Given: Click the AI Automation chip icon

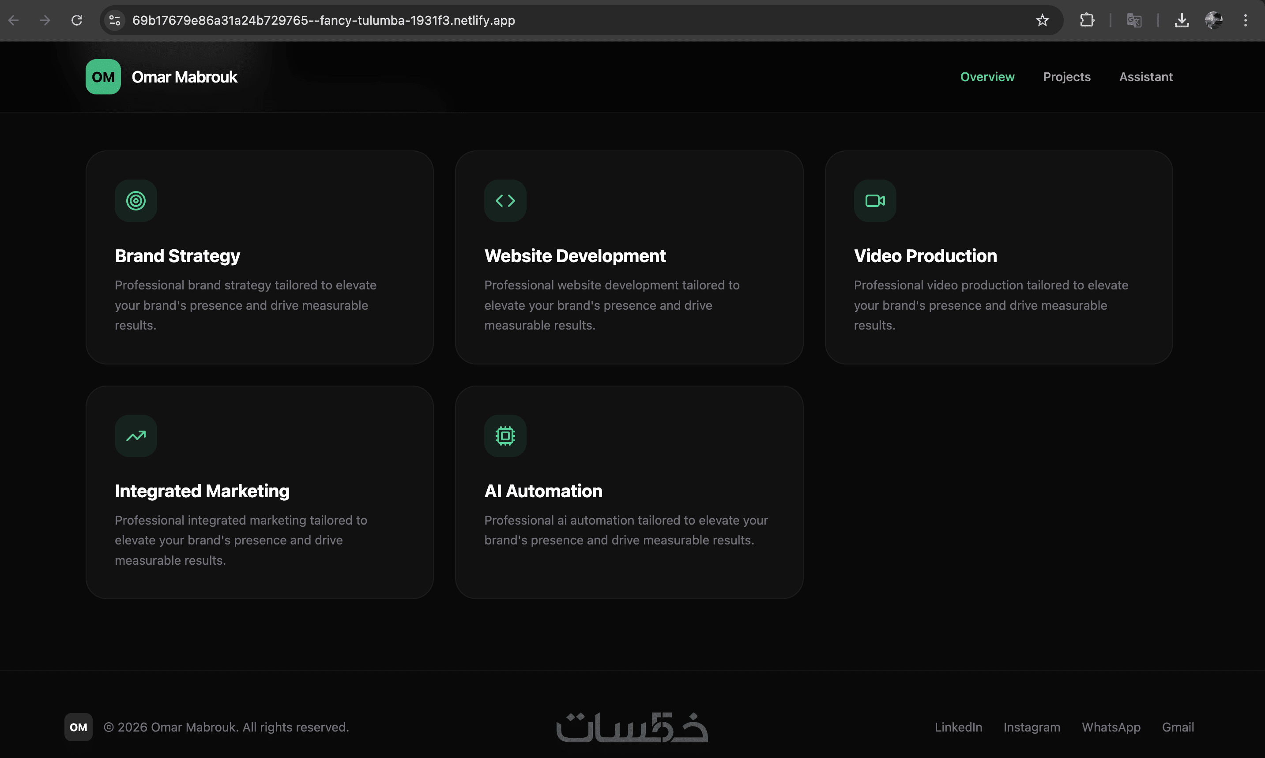Looking at the screenshot, I should (505, 436).
